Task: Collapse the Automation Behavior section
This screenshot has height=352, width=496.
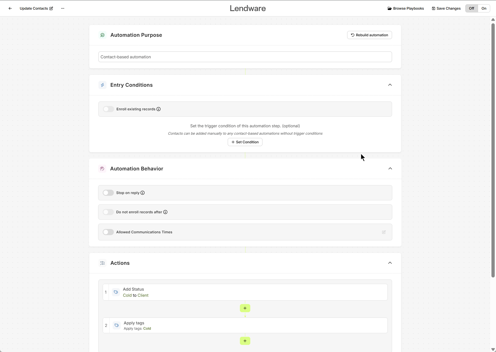Action: 390,168
